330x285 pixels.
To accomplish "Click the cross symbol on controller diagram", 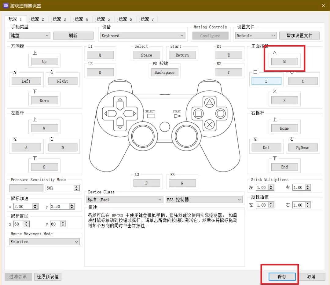I will [x=209, y=124].
